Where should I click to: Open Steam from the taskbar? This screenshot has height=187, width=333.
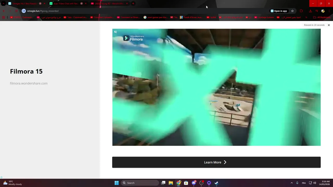click(x=216, y=183)
